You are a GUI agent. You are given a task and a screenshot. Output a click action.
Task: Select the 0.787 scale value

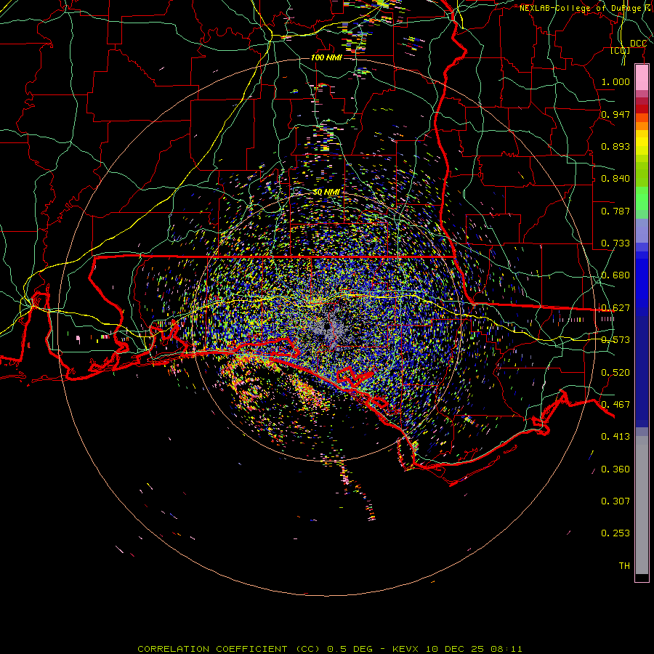coord(615,211)
